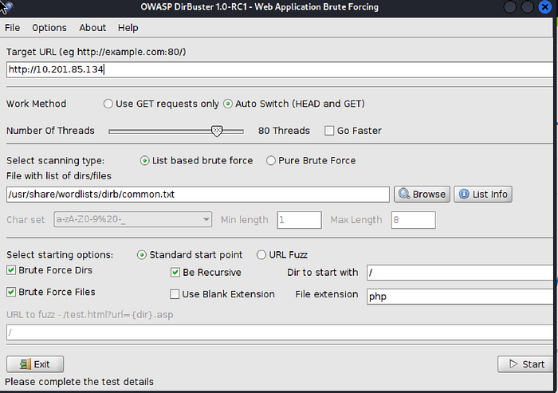Click the URL to fuzz field
Image resolution: width=558 pixels, height=393 pixels.
[280, 332]
